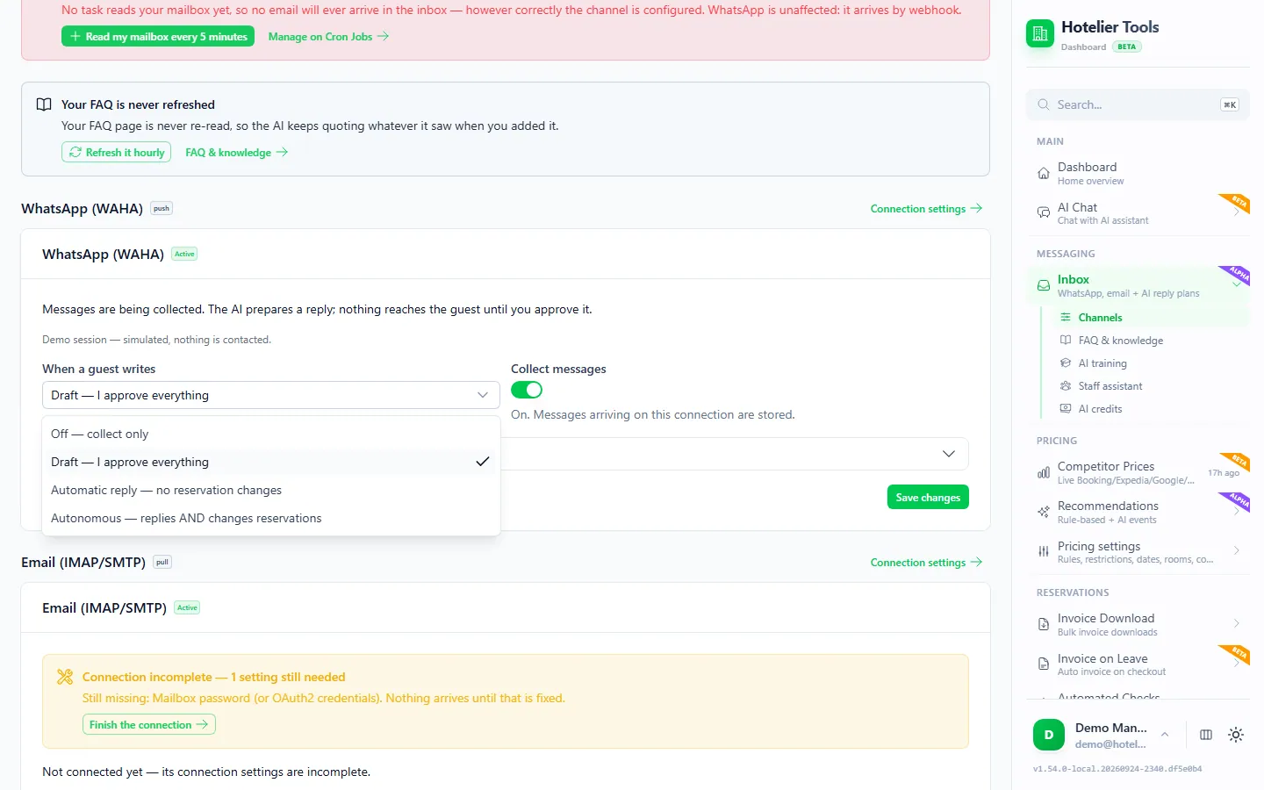Collapse the Inbox section chevron
Screen dimensions: 1264x790
pyautogui.click(x=1236, y=284)
